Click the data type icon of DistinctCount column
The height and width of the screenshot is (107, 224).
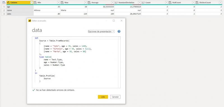click(197, 3)
